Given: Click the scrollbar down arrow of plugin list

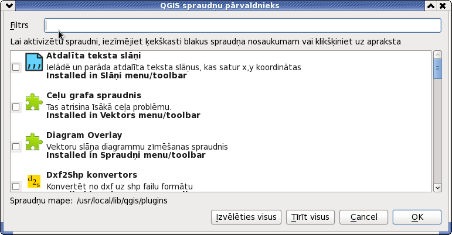Looking at the screenshot, I should [437, 188].
